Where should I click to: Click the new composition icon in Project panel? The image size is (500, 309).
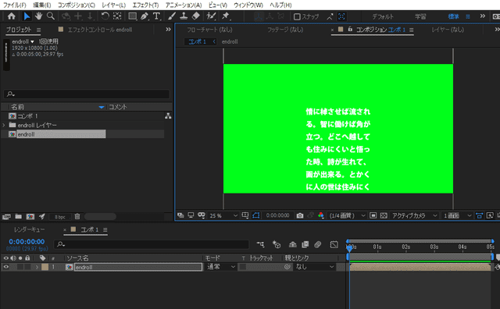coord(30,217)
